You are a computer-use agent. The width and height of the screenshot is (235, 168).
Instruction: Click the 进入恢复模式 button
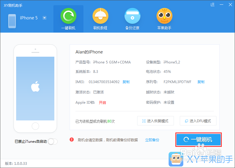155,121
